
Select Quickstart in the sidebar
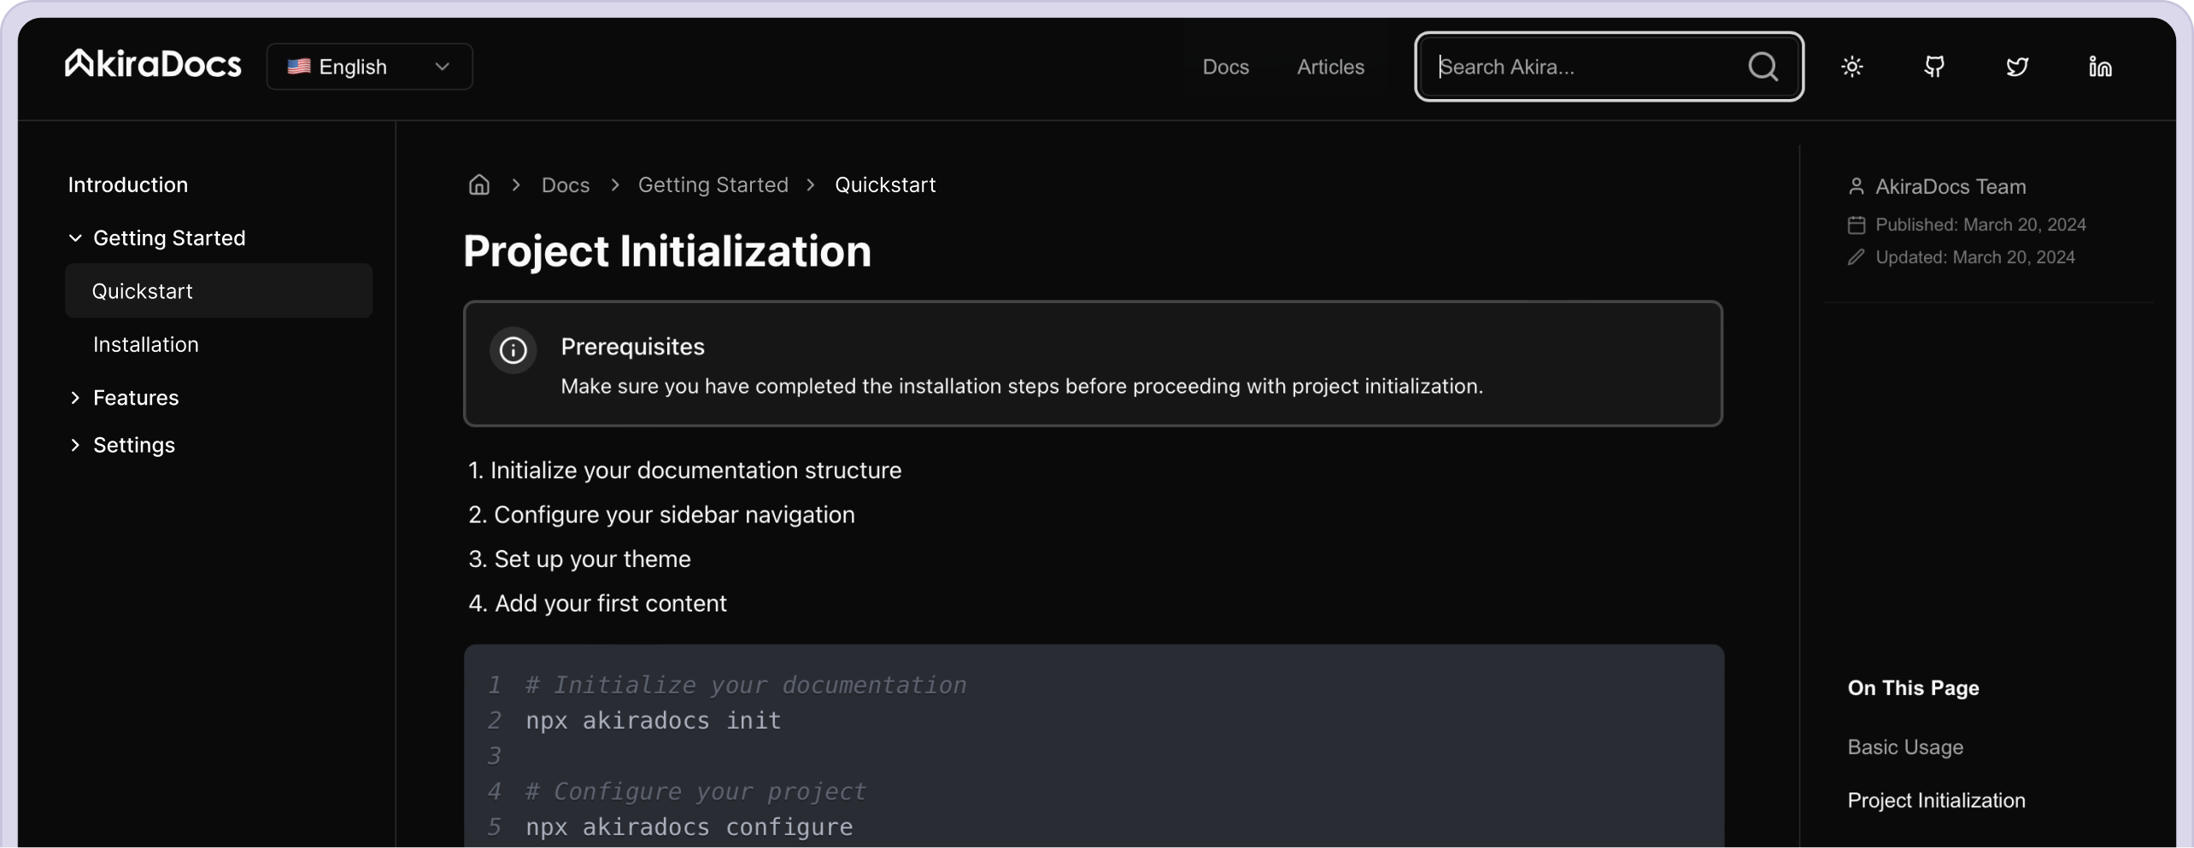click(x=143, y=291)
